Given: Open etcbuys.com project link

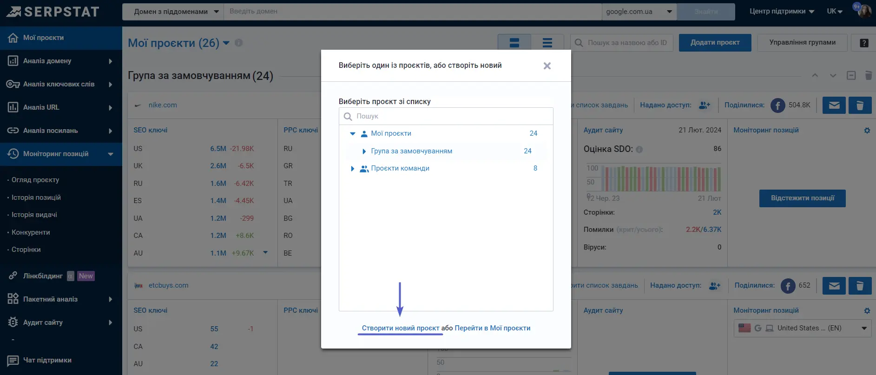Looking at the screenshot, I should [x=168, y=285].
